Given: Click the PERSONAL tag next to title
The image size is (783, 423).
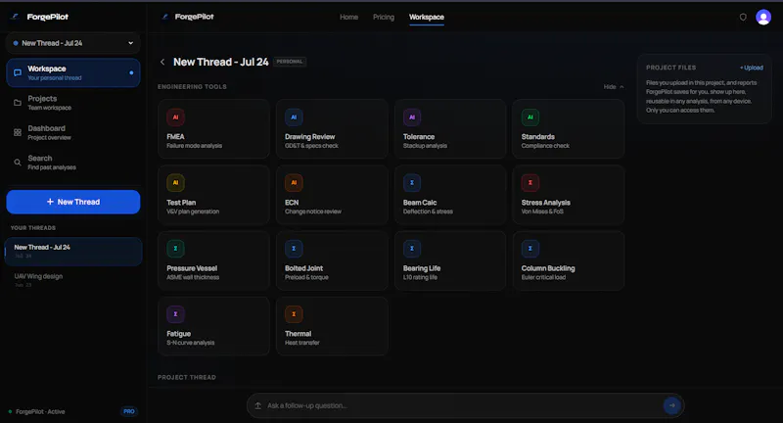Looking at the screenshot, I should point(290,62).
